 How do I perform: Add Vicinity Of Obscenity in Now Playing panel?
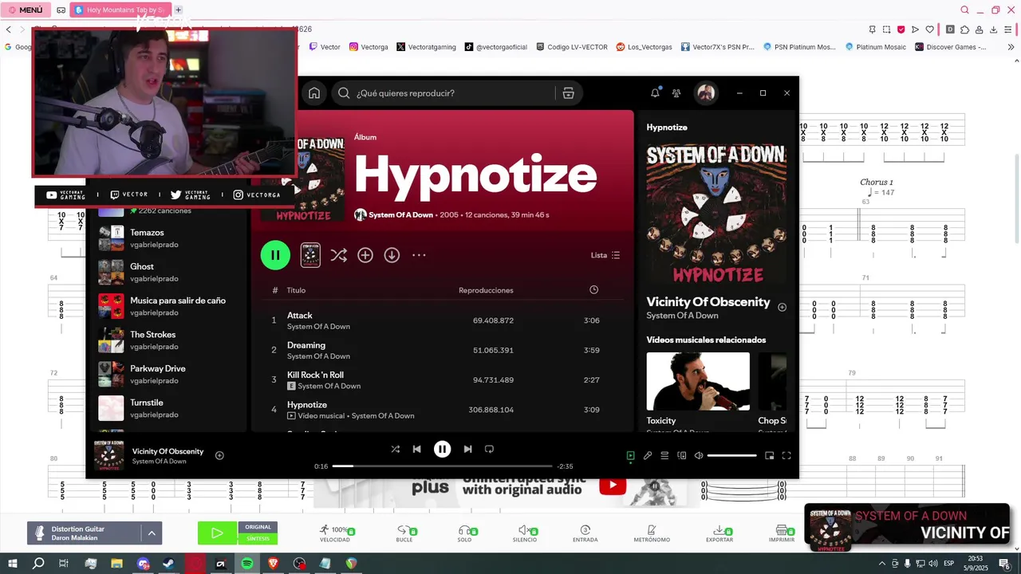pos(782,307)
